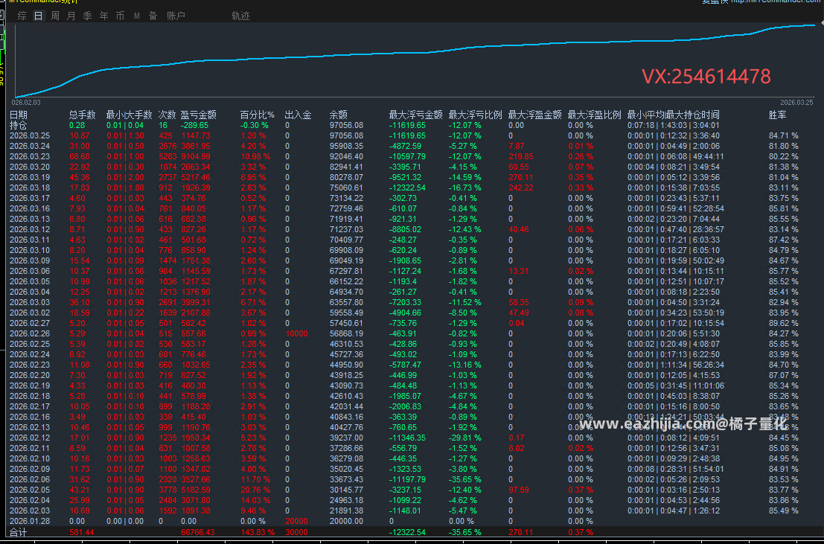Image resolution: width=824 pixels, height=544 pixels.
Task: Click the 最小|平均|最大持仓时间 column header
Action: pos(673,115)
